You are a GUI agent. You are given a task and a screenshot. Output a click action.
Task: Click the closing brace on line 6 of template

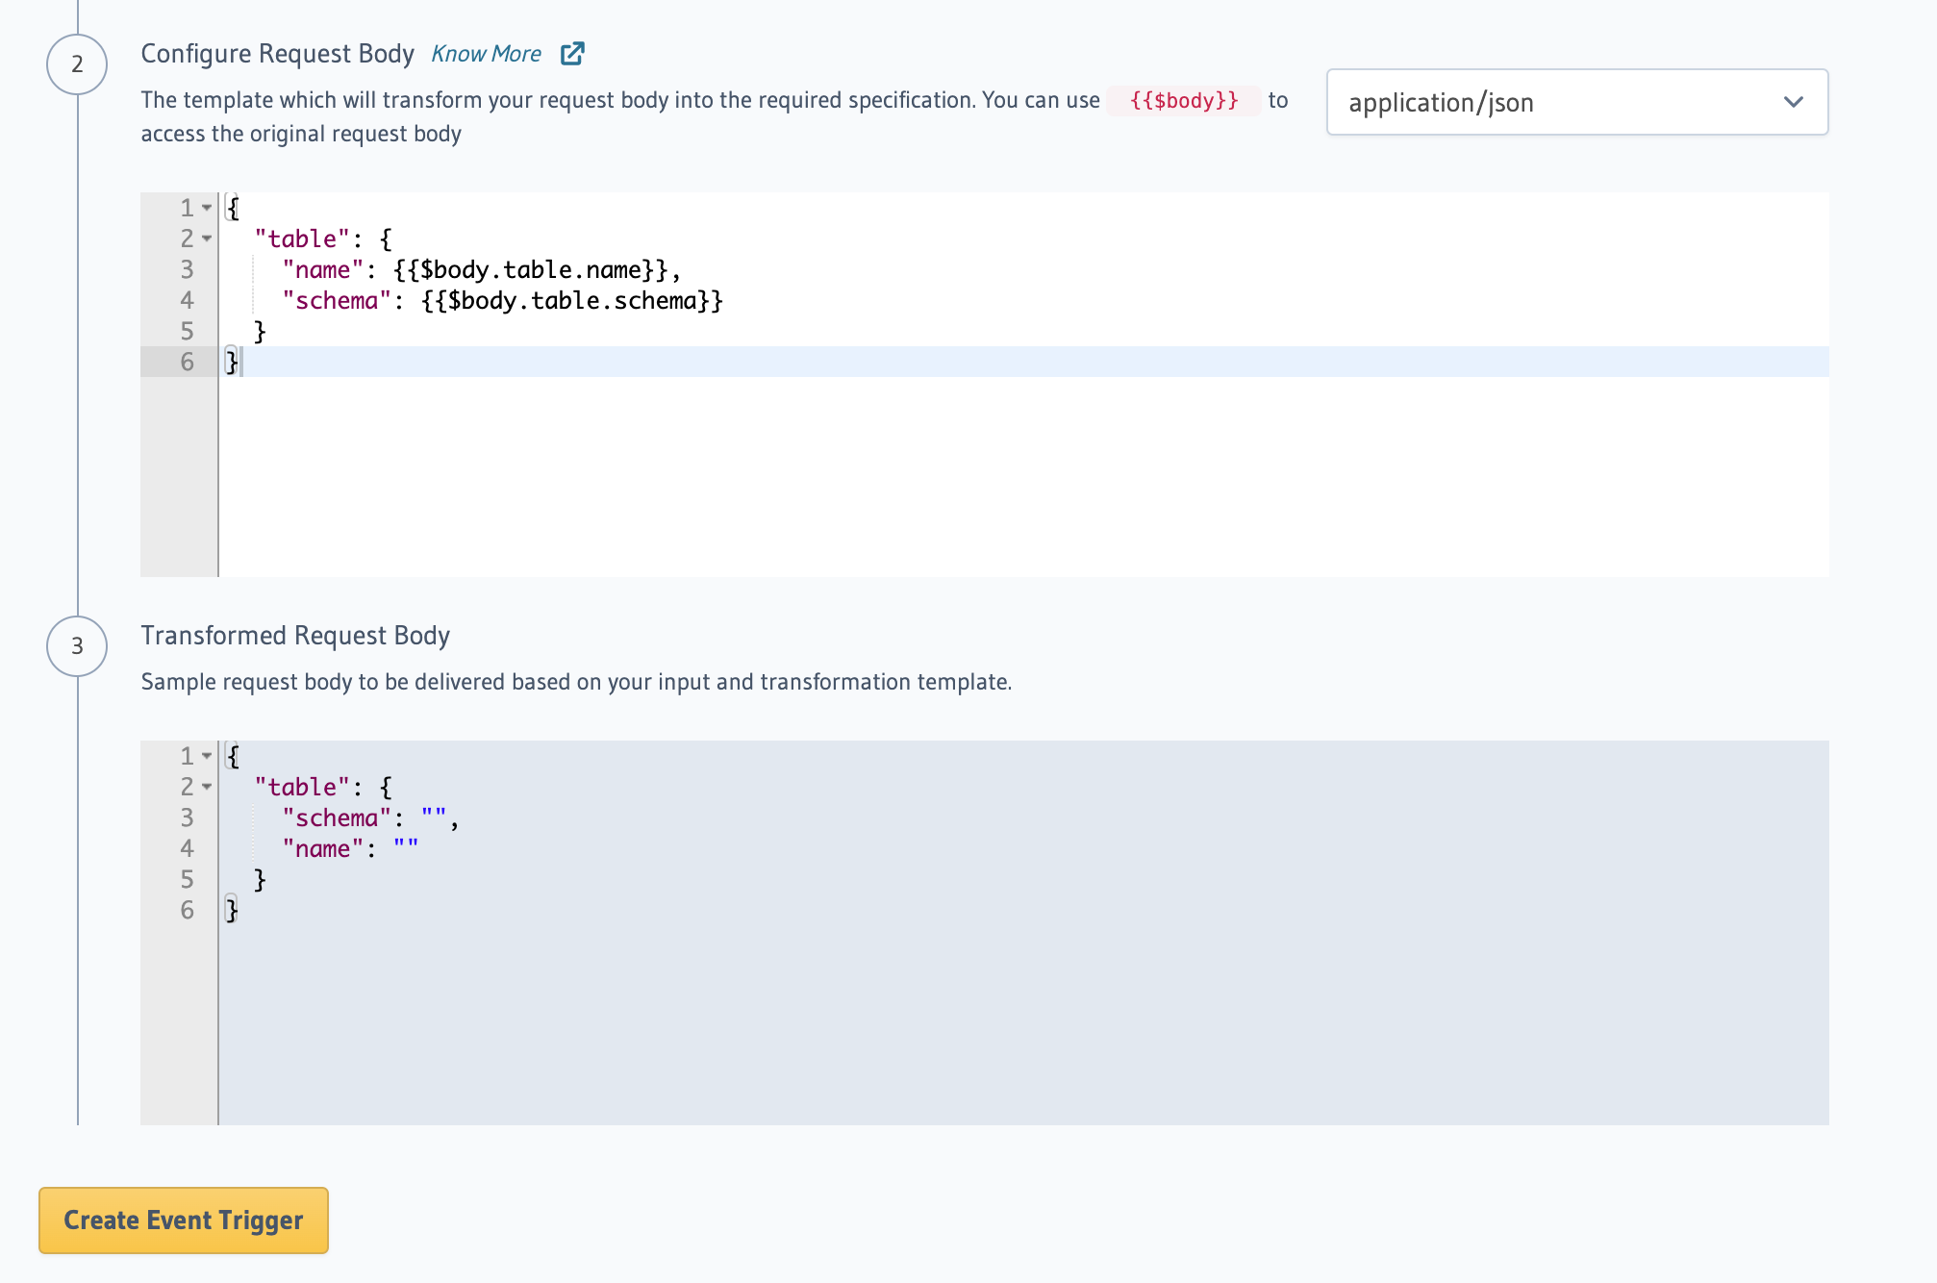[x=231, y=362]
